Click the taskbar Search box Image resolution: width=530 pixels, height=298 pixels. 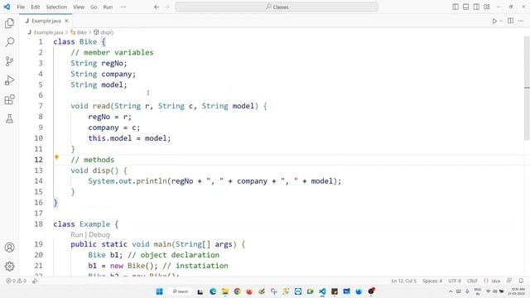point(181,291)
